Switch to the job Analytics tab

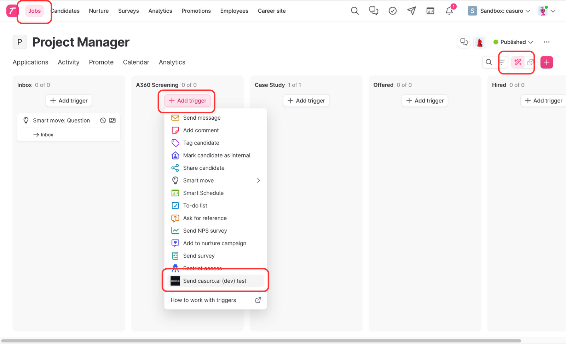coord(172,62)
